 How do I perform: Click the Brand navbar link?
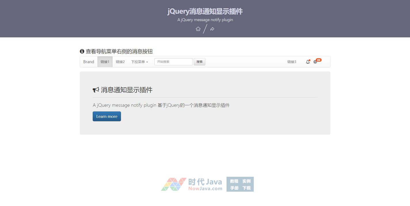(x=89, y=62)
